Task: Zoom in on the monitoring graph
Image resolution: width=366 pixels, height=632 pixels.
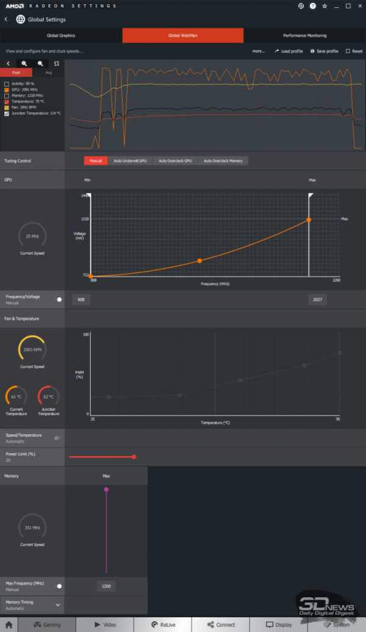Action: click(24, 64)
